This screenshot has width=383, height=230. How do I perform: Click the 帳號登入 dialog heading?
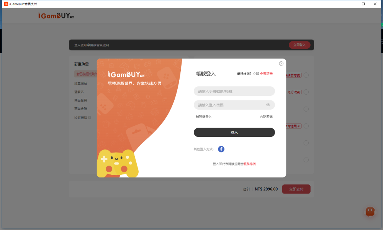point(206,74)
